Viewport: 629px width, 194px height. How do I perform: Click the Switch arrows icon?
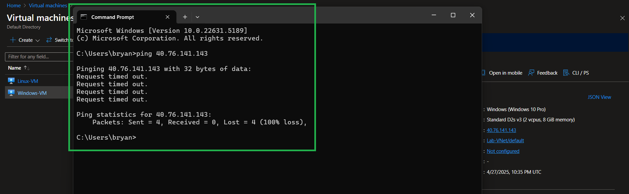coord(49,40)
